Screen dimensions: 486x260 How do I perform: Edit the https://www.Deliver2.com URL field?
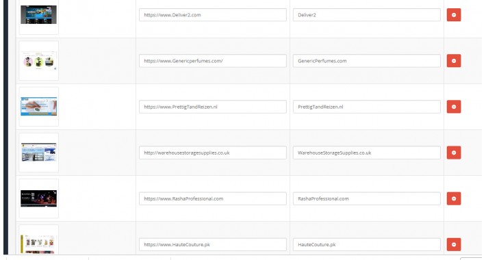click(x=213, y=15)
